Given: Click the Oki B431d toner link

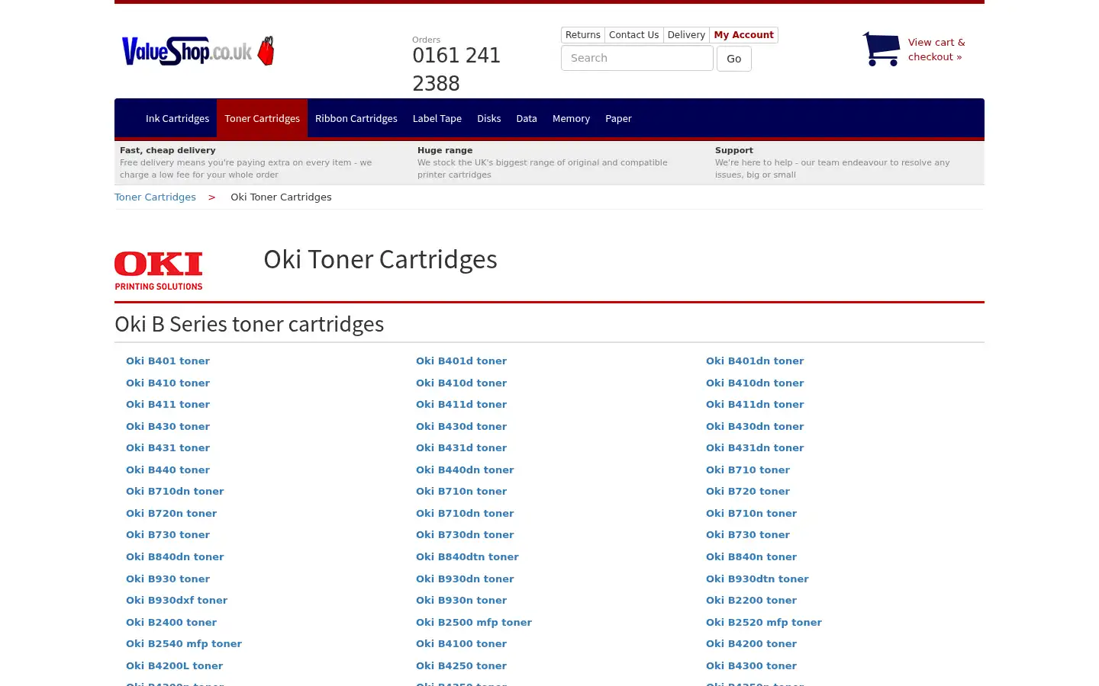Looking at the screenshot, I should point(461,447).
